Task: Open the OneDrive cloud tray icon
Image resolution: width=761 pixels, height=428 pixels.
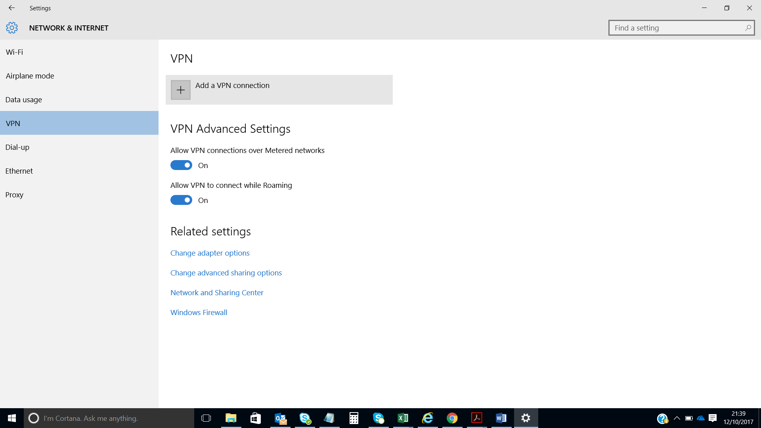Action: (701, 418)
